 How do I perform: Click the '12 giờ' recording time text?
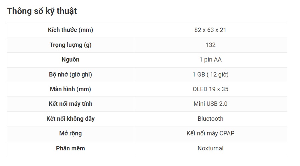point(219,75)
